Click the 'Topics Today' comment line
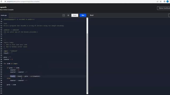170x95 pixels. 8,42
